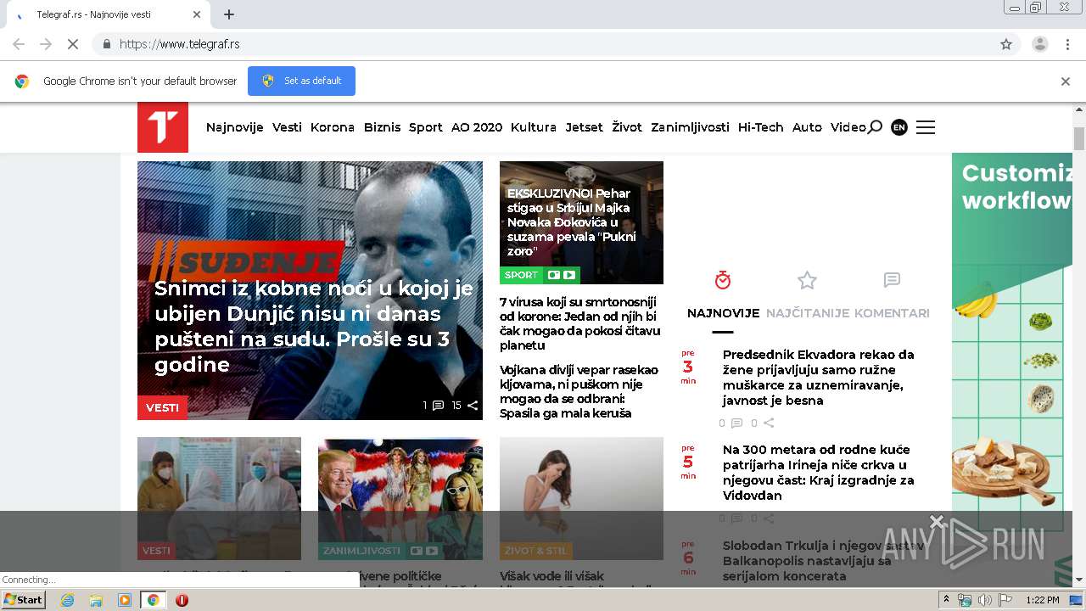Select the stopwatch Najnovije icon
This screenshot has height=611, width=1086.
click(723, 280)
